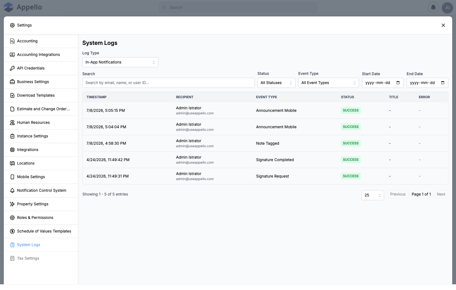Open the All Statuses dropdown
Viewport: 456px width, 290px height.
click(276, 83)
